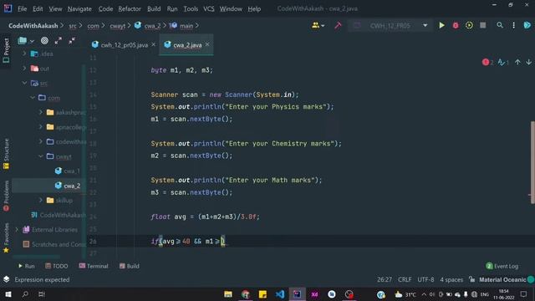Viewport: 535px width, 301px height.
Task: Expand External Libraries node
Action: tap(17, 230)
